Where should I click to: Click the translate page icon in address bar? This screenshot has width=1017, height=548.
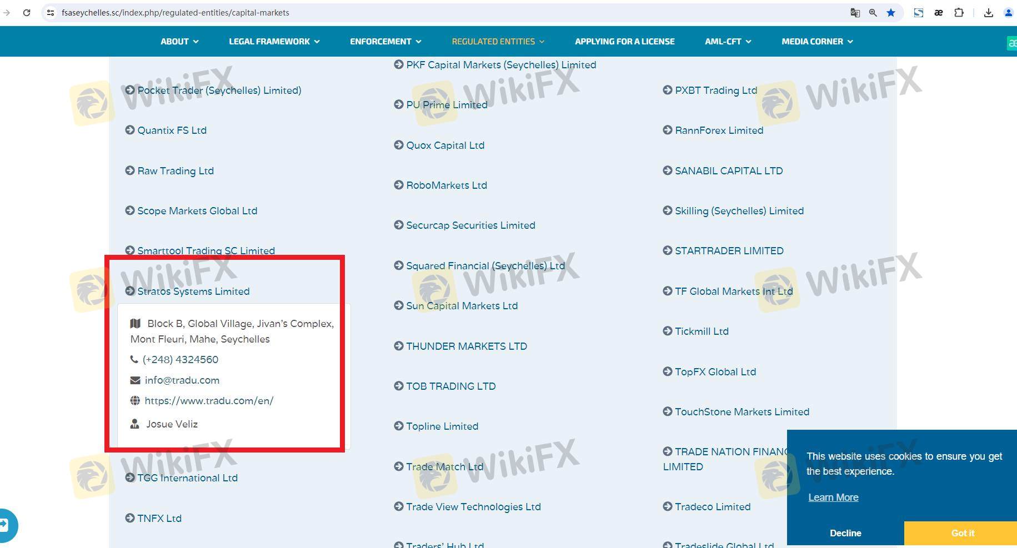coord(855,12)
